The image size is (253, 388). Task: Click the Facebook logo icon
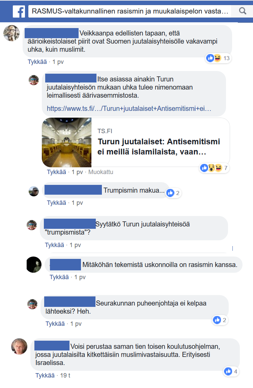(19, 11)
